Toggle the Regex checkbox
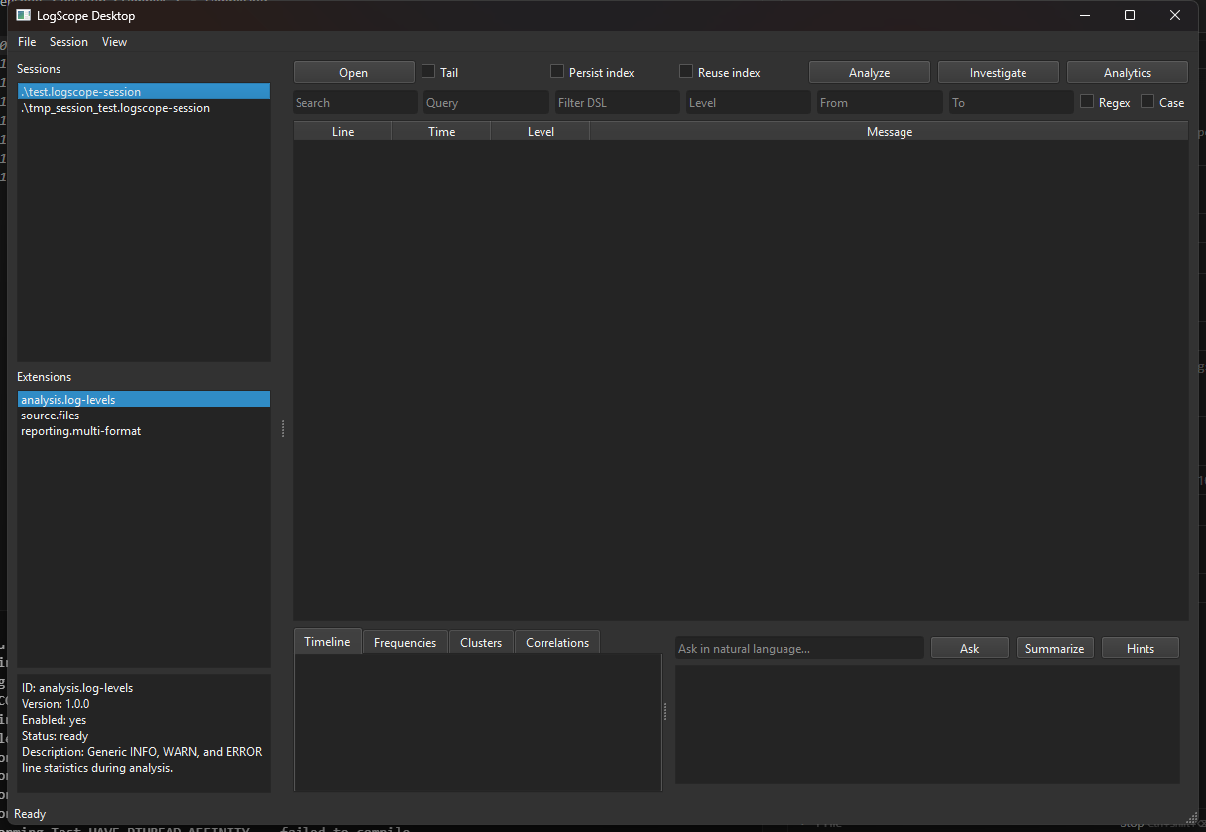1206x832 pixels. pyautogui.click(x=1087, y=102)
